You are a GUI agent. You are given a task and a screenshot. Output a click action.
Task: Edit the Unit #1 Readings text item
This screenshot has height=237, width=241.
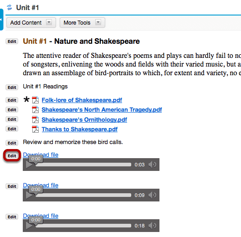click(x=12, y=88)
